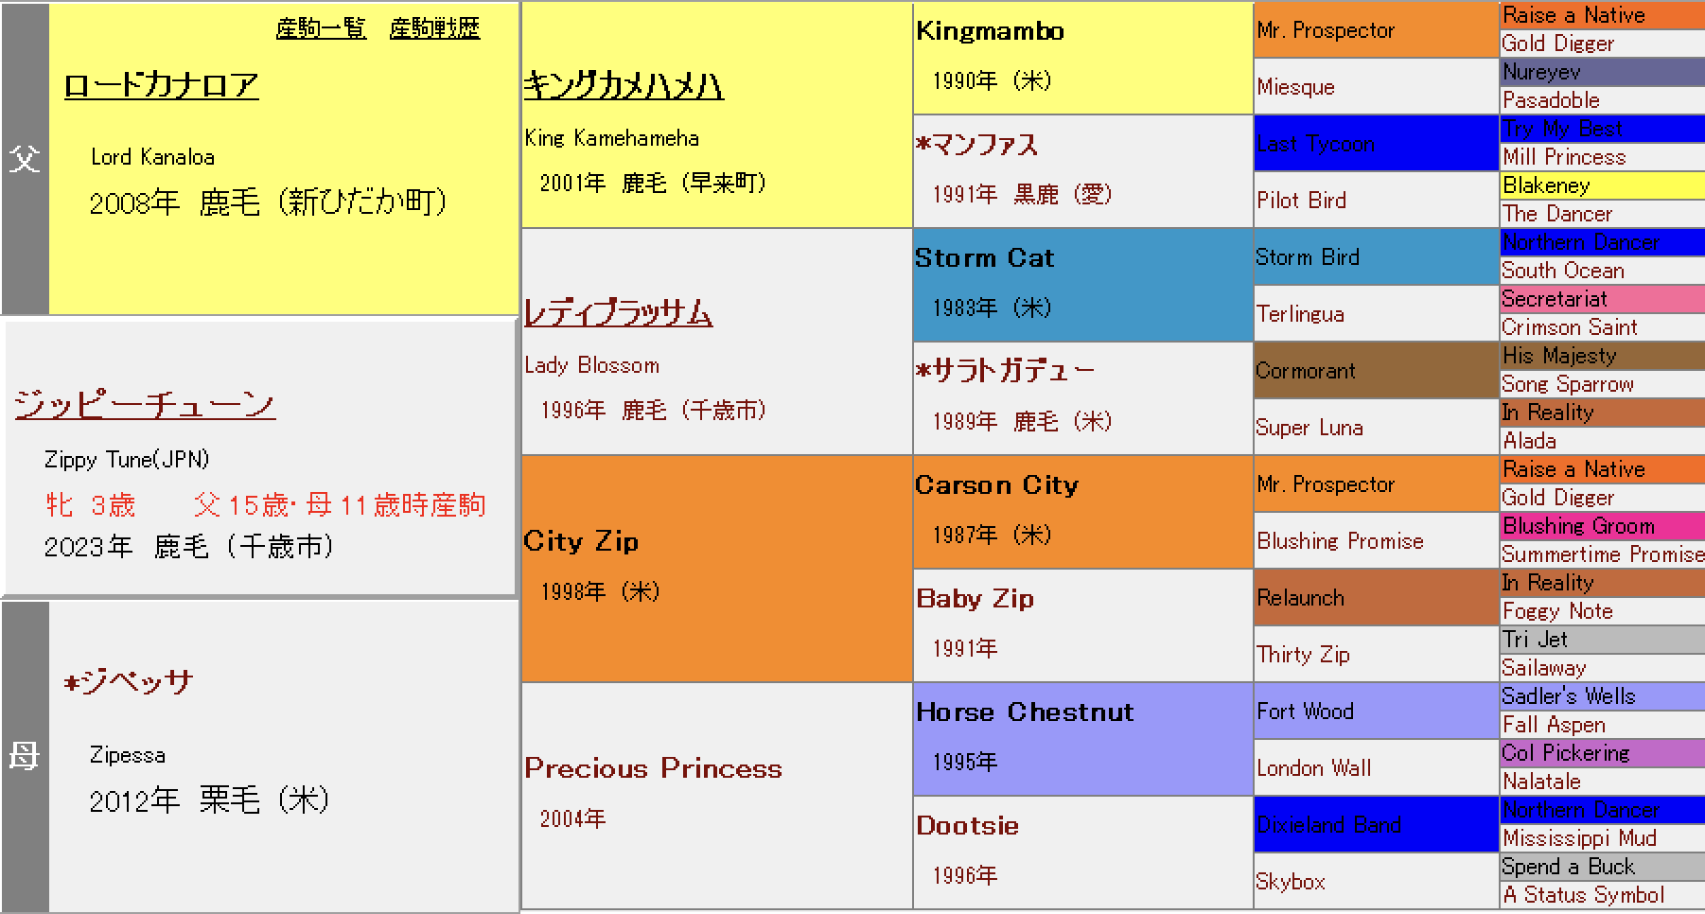The width and height of the screenshot is (1705, 914).
Task: Select the Kingmambo cell
Action: pyautogui.click(x=990, y=32)
